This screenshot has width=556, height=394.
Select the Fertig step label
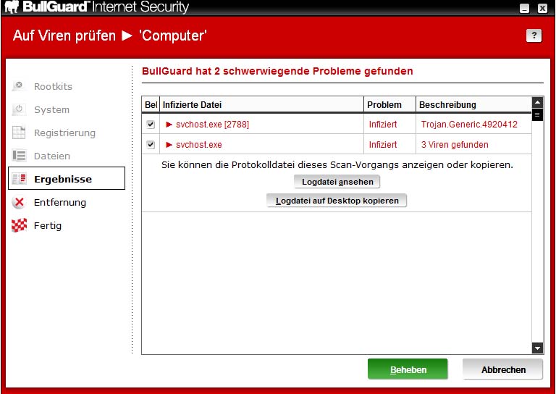point(48,225)
